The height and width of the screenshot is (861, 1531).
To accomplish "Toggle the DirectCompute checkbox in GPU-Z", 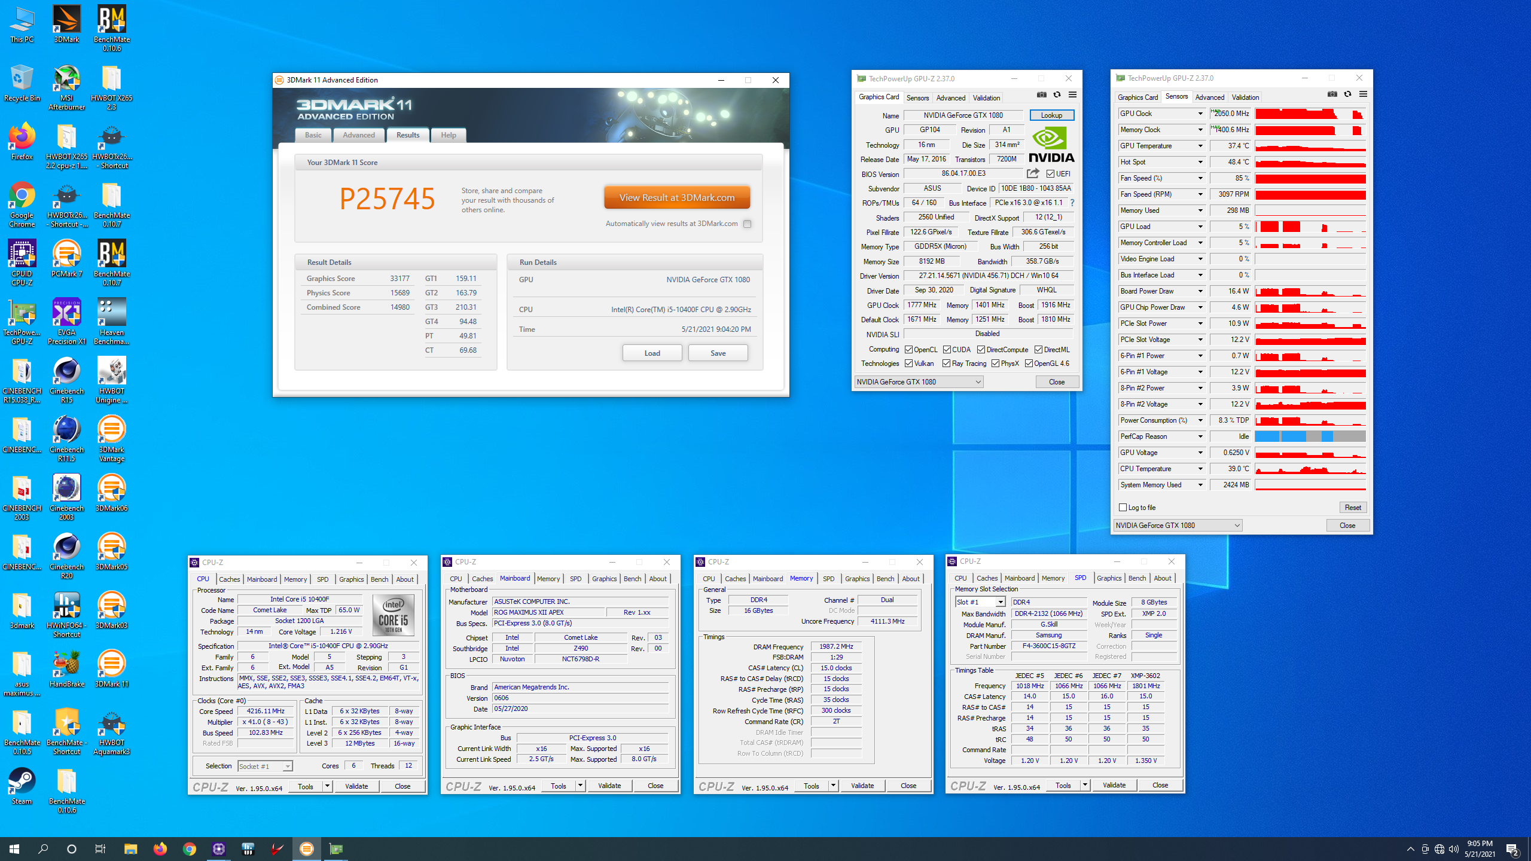I will [x=981, y=350].
